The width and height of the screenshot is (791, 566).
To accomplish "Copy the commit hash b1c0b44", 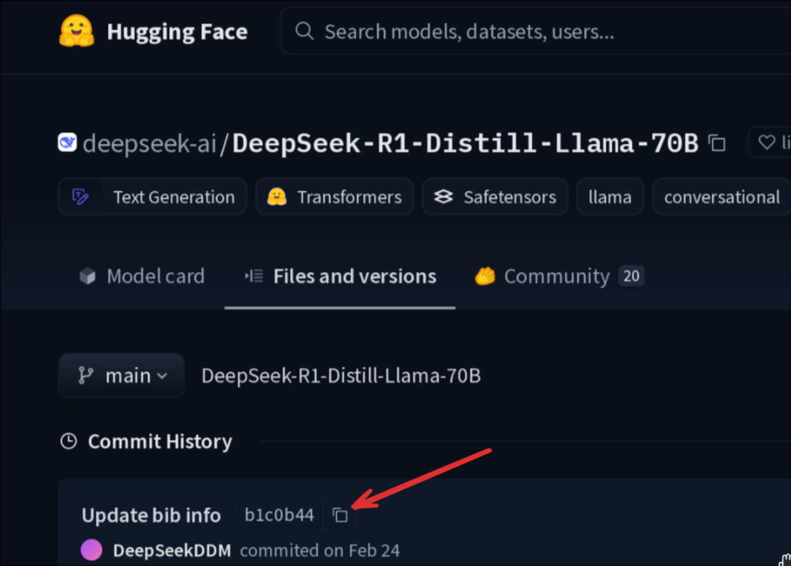I will click(340, 515).
